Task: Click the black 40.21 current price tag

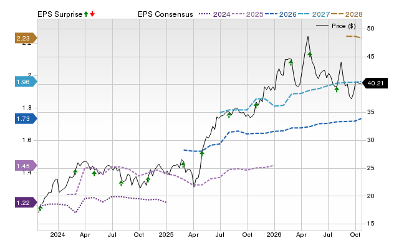Action: point(375,83)
